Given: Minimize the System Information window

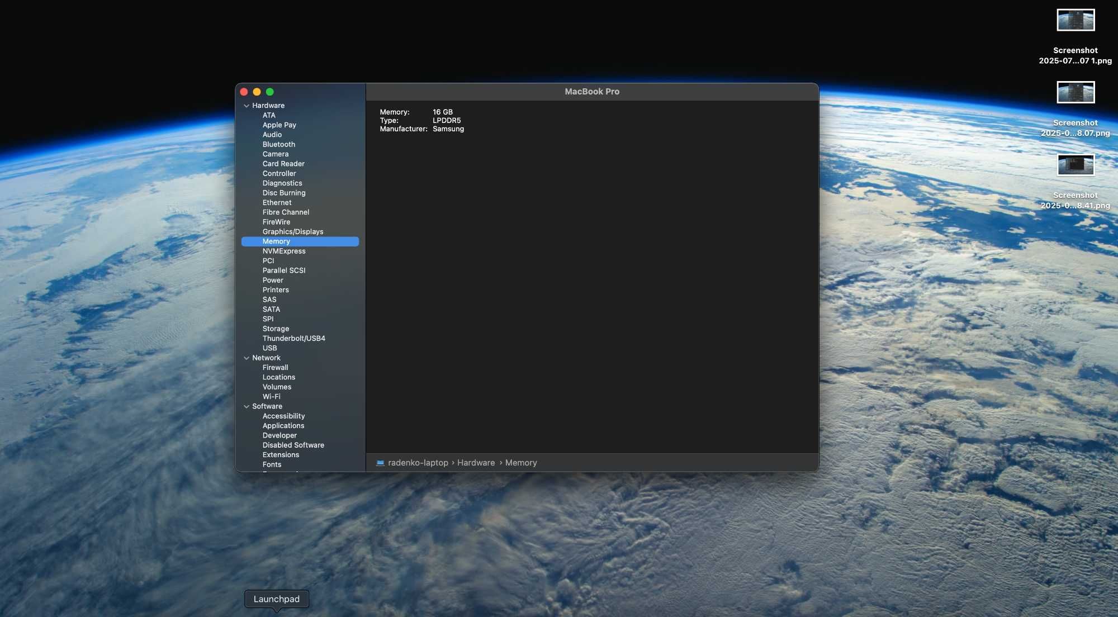Looking at the screenshot, I should (257, 92).
